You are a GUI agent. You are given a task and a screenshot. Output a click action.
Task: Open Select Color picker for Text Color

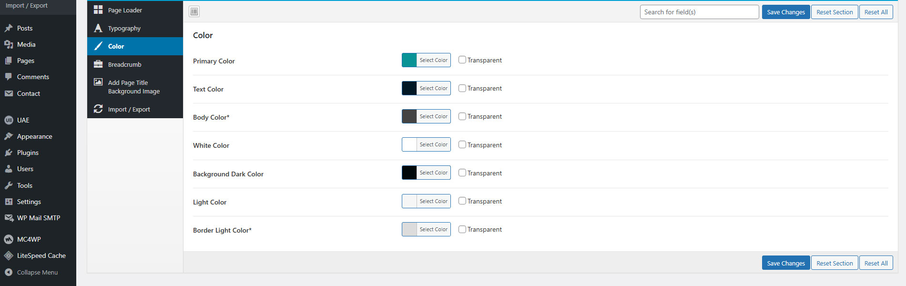pos(433,88)
